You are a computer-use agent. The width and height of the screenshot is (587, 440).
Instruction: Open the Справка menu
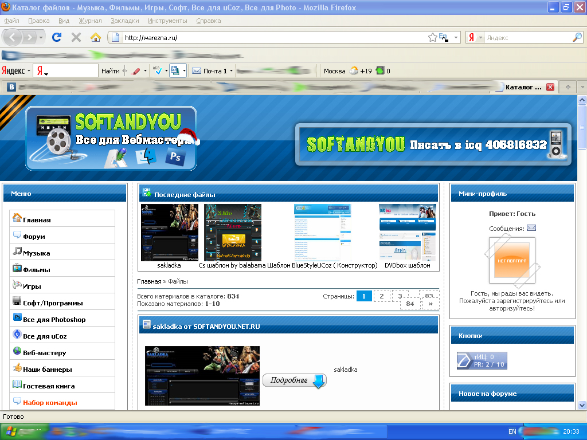pos(209,21)
